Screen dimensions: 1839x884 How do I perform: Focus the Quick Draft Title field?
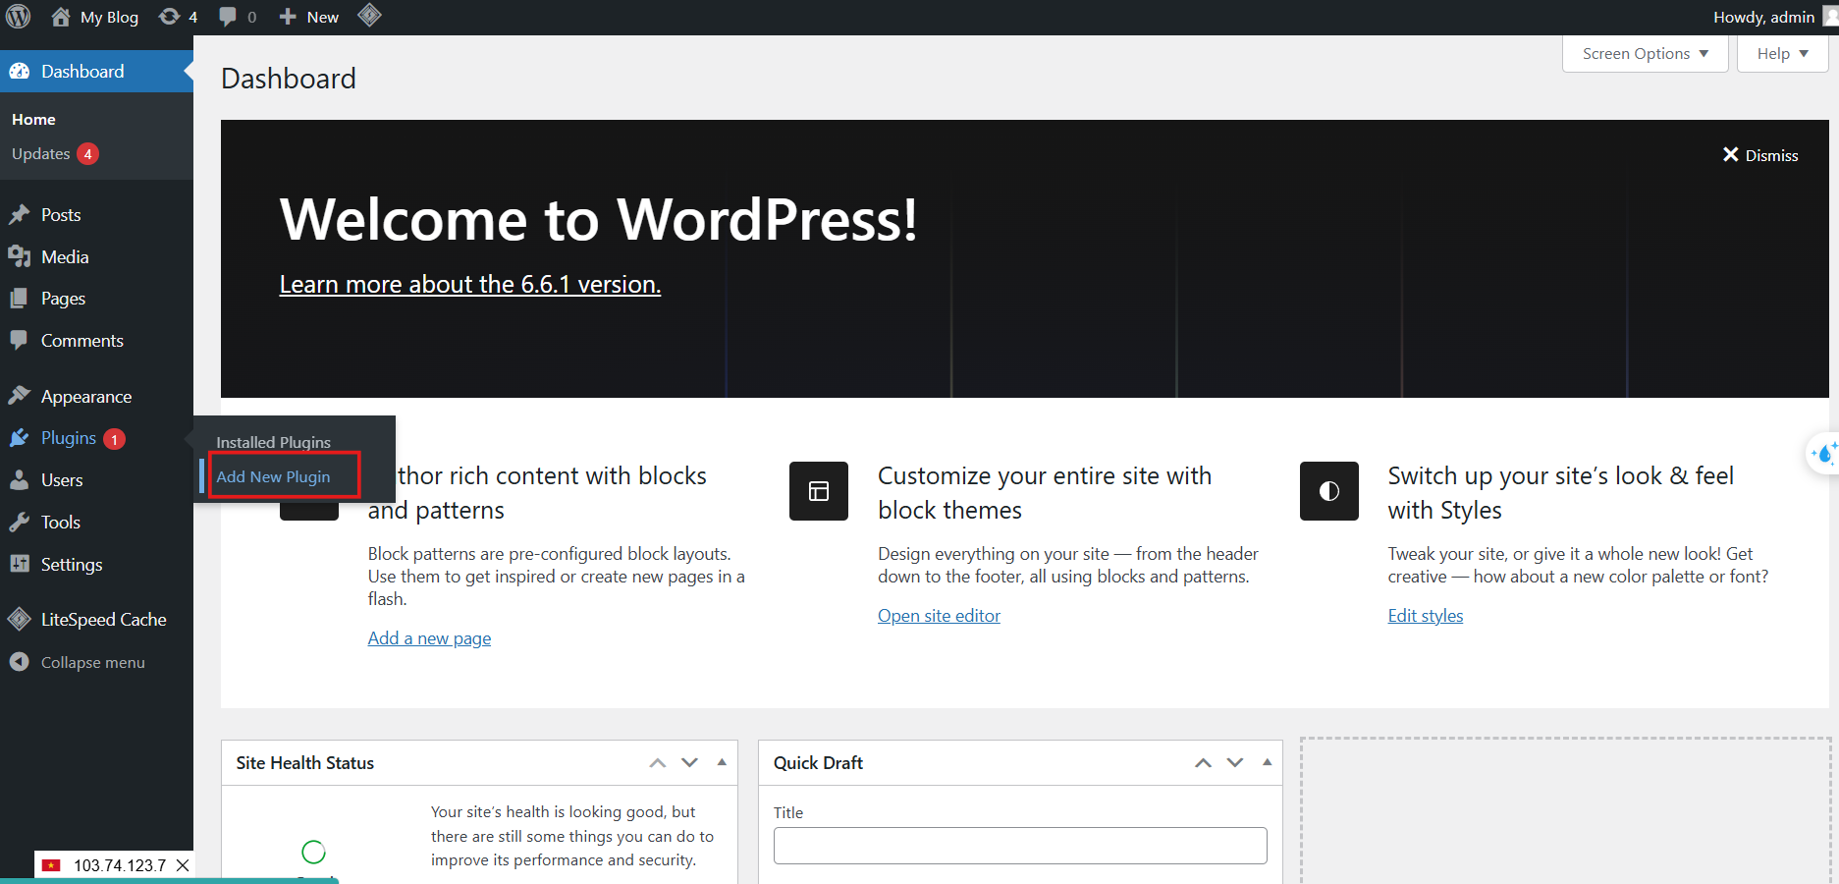(1020, 846)
